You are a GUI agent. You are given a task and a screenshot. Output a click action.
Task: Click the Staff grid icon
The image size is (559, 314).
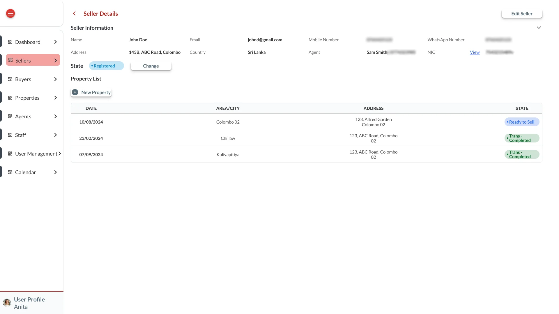(10, 135)
